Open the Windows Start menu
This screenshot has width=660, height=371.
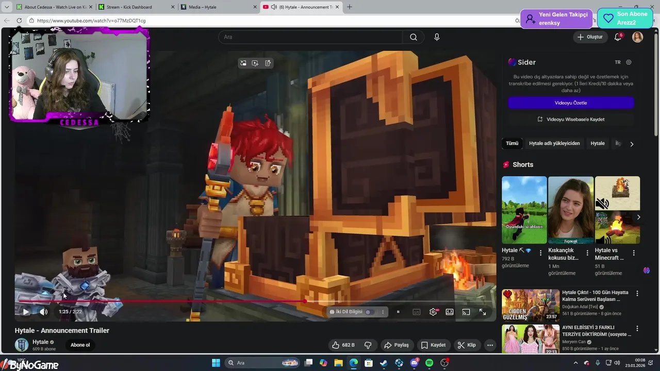pos(216,363)
